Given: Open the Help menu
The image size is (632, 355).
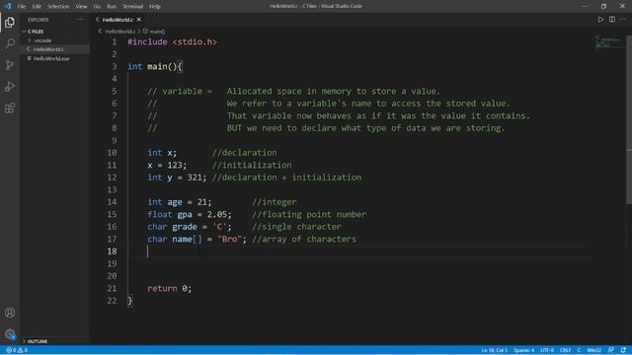Looking at the screenshot, I should point(155,7).
